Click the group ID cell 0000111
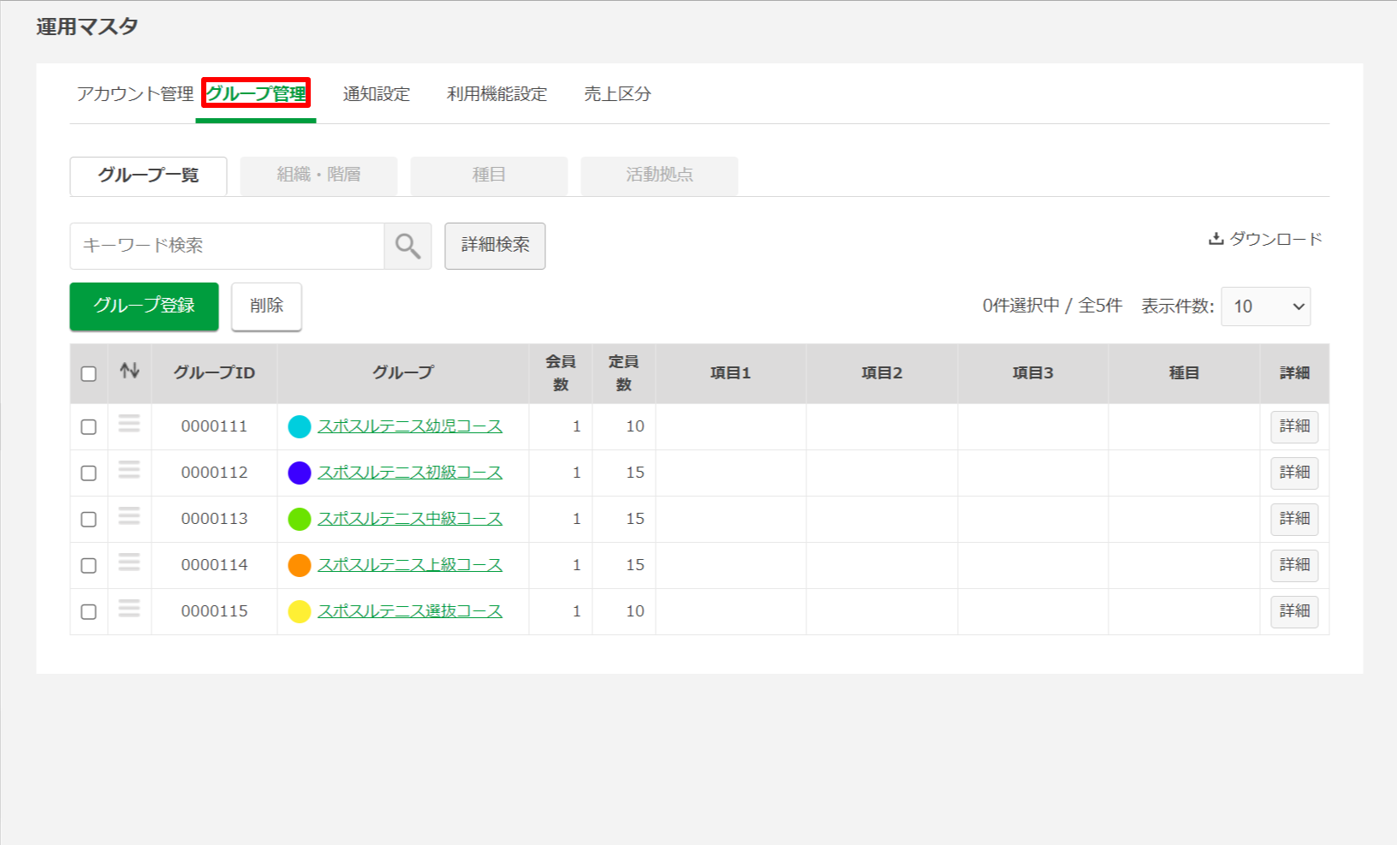 214,426
